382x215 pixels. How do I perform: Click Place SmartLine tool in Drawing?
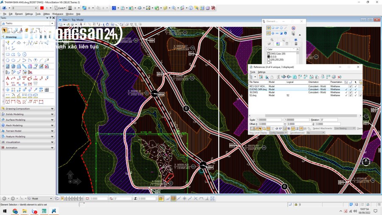[13, 42]
